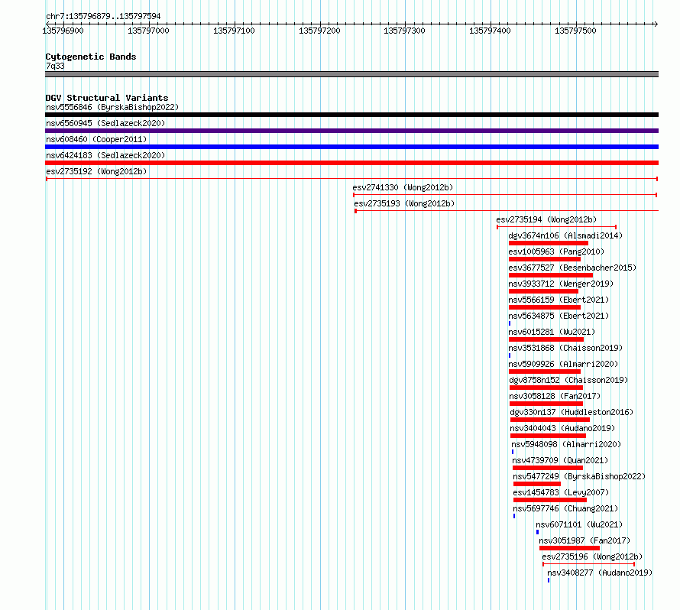Select the purple nsv6560945 variant bar

point(351,131)
